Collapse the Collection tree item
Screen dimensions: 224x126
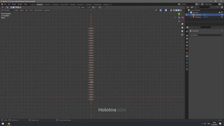click(x=189, y=13)
